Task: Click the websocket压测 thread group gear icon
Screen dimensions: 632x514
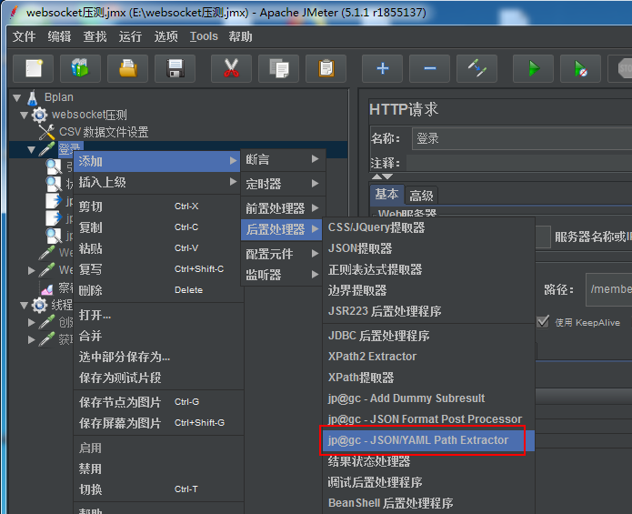Action: coord(39,115)
